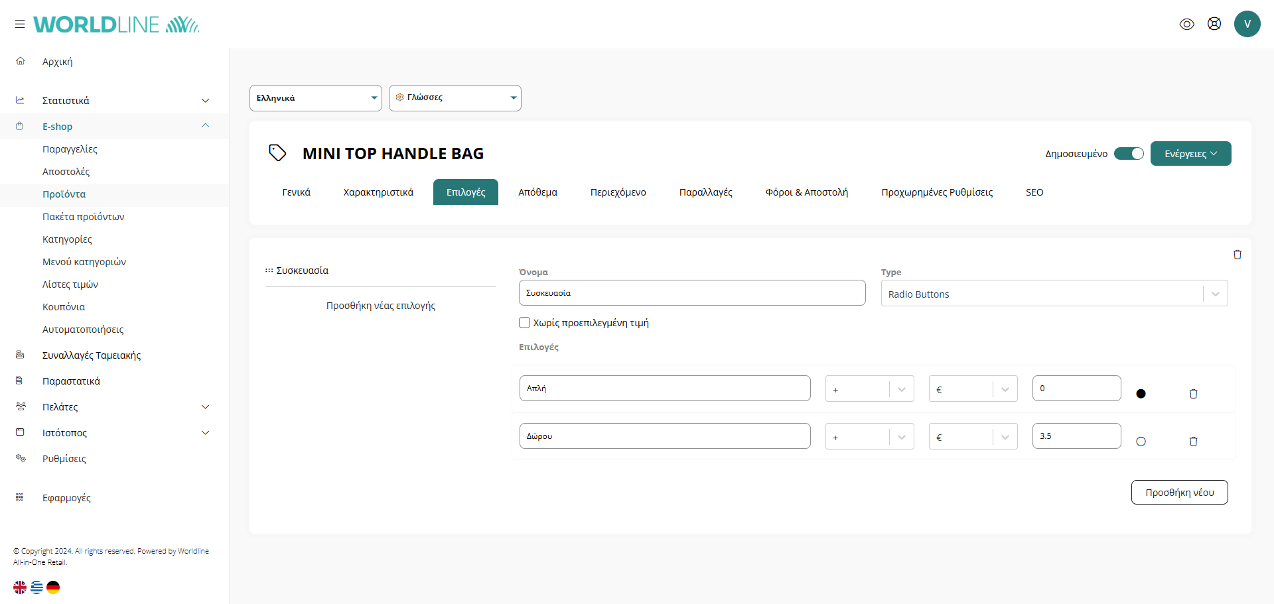Open the Type Radio Buttons dropdown
1274x604 pixels.
[x=1054, y=294]
